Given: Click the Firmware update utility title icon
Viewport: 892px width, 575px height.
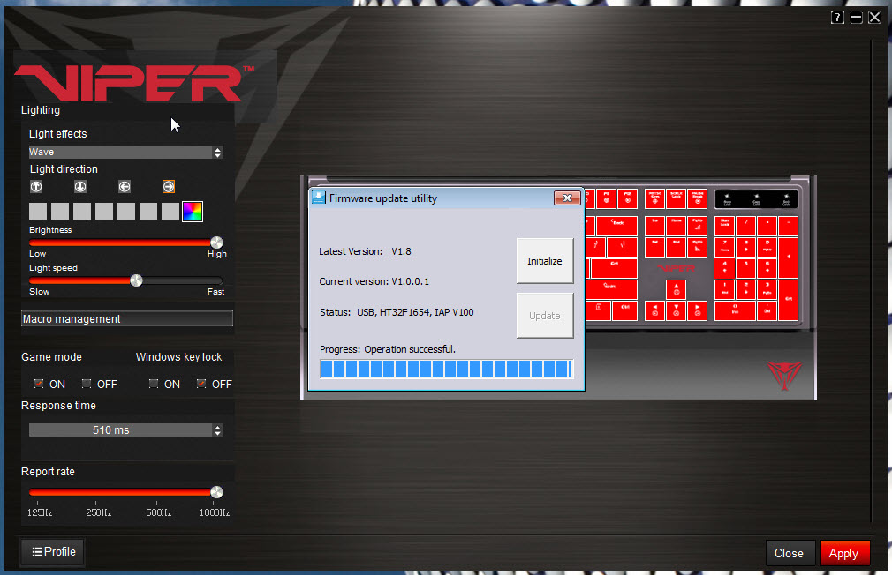Looking at the screenshot, I should 319,198.
